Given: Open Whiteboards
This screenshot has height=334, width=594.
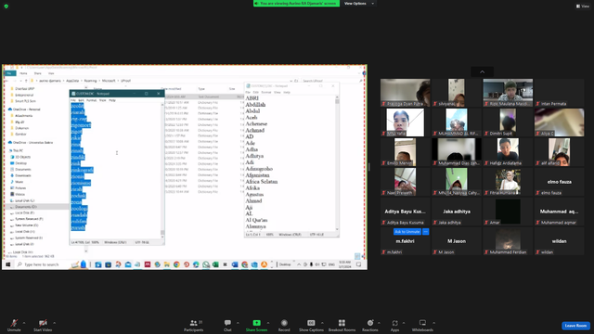Looking at the screenshot, I should 422,325.
